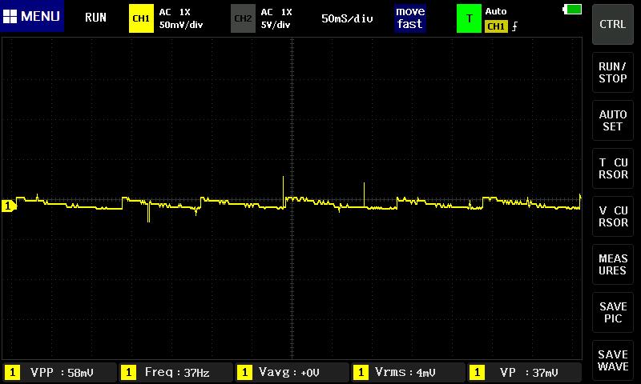Screen dimensions: 641x384
Task: Adjust CH1 50mV/div vertical scale
Action: pos(181,25)
